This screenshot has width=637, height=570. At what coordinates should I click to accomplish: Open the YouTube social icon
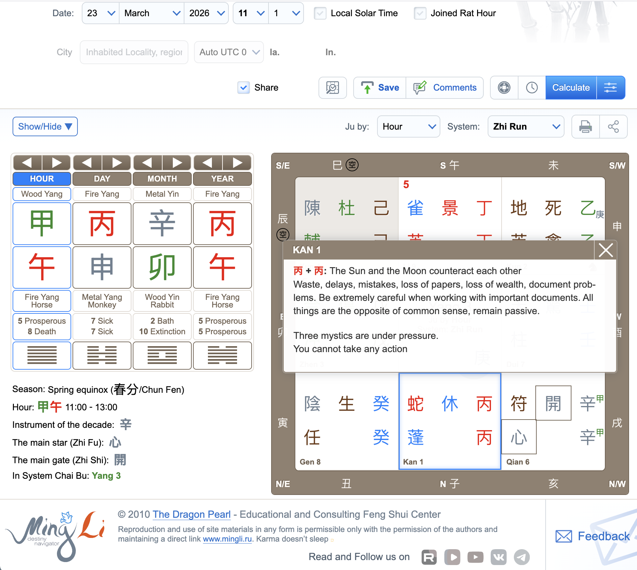point(475,557)
